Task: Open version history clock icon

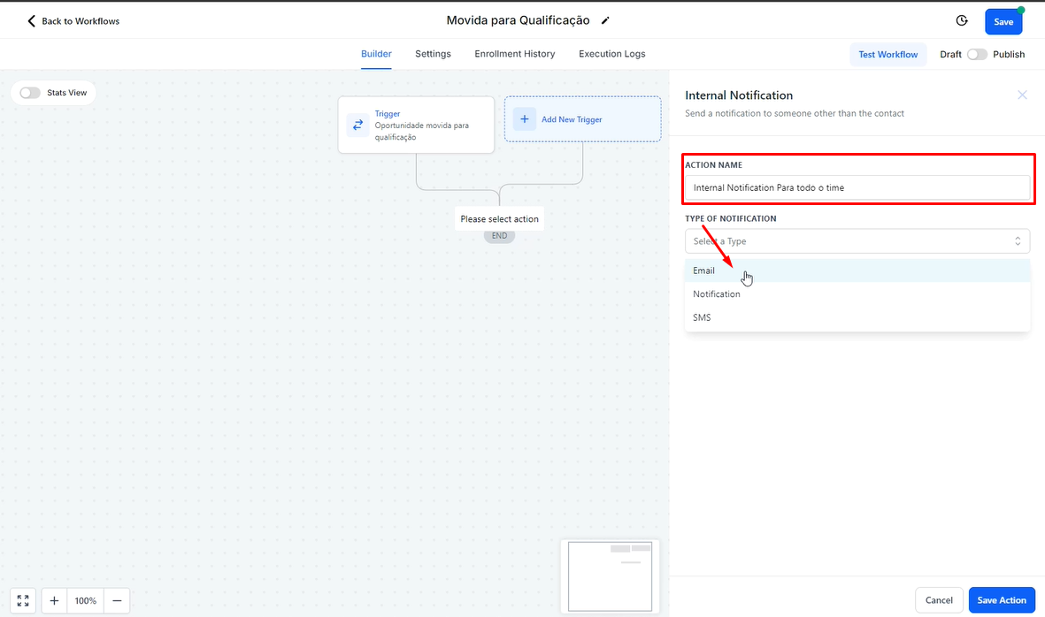Action: tap(962, 20)
